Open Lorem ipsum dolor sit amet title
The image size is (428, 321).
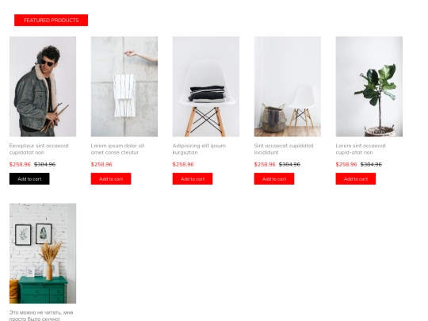[117, 149]
